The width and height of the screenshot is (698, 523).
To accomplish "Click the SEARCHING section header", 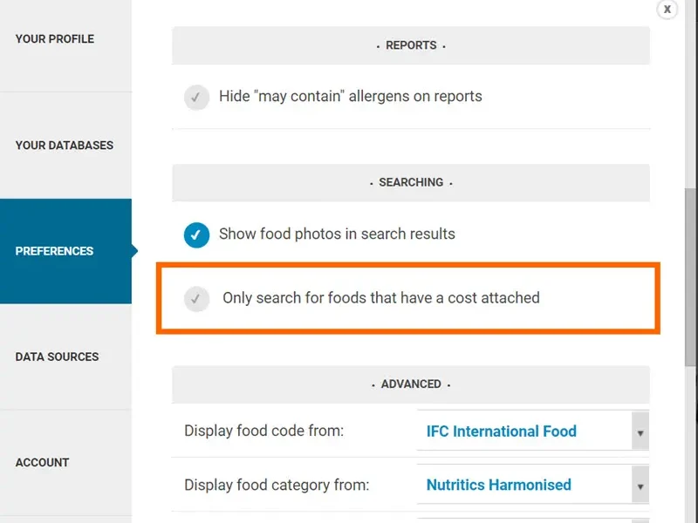I will 410,182.
